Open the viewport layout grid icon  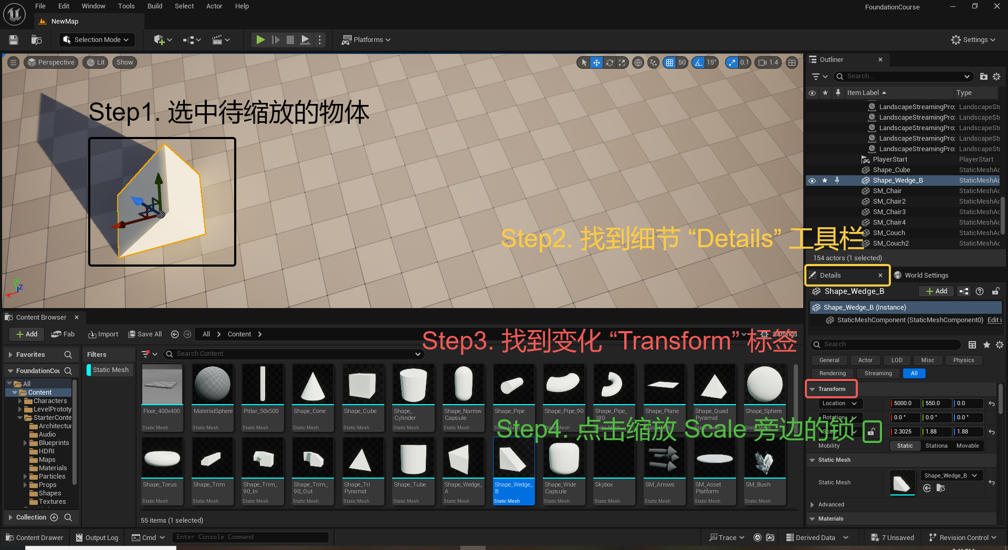[x=792, y=62]
